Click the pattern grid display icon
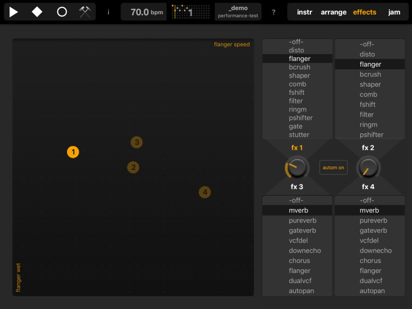The height and width of the screenshot is (309, 412). (x=190, y=12)
